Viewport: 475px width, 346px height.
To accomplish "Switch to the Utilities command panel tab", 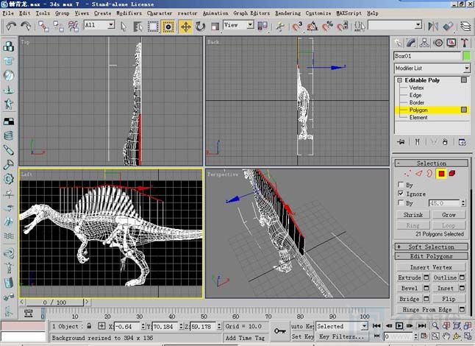I will pyautogui.click(x=465, y=43).
